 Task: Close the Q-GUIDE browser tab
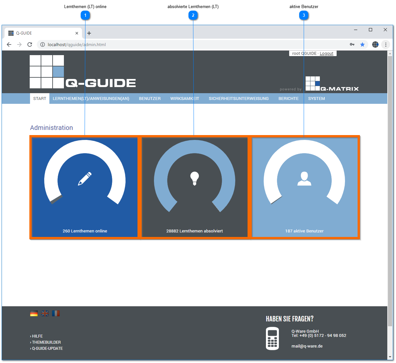point(77,33)
